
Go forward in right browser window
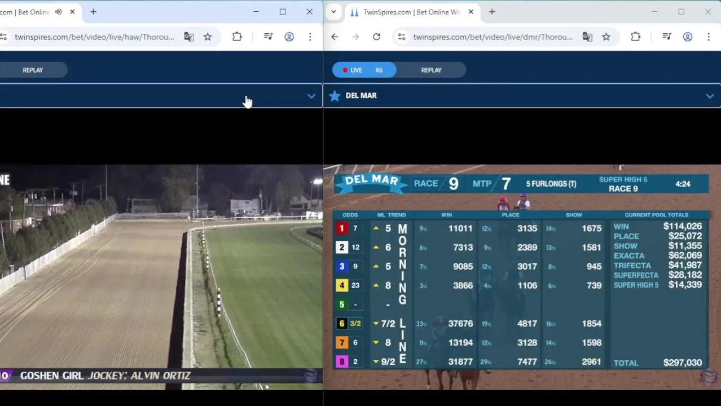point(355,37)
